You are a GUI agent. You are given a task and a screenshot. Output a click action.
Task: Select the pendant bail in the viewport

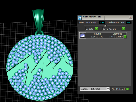tap(38, 21)
